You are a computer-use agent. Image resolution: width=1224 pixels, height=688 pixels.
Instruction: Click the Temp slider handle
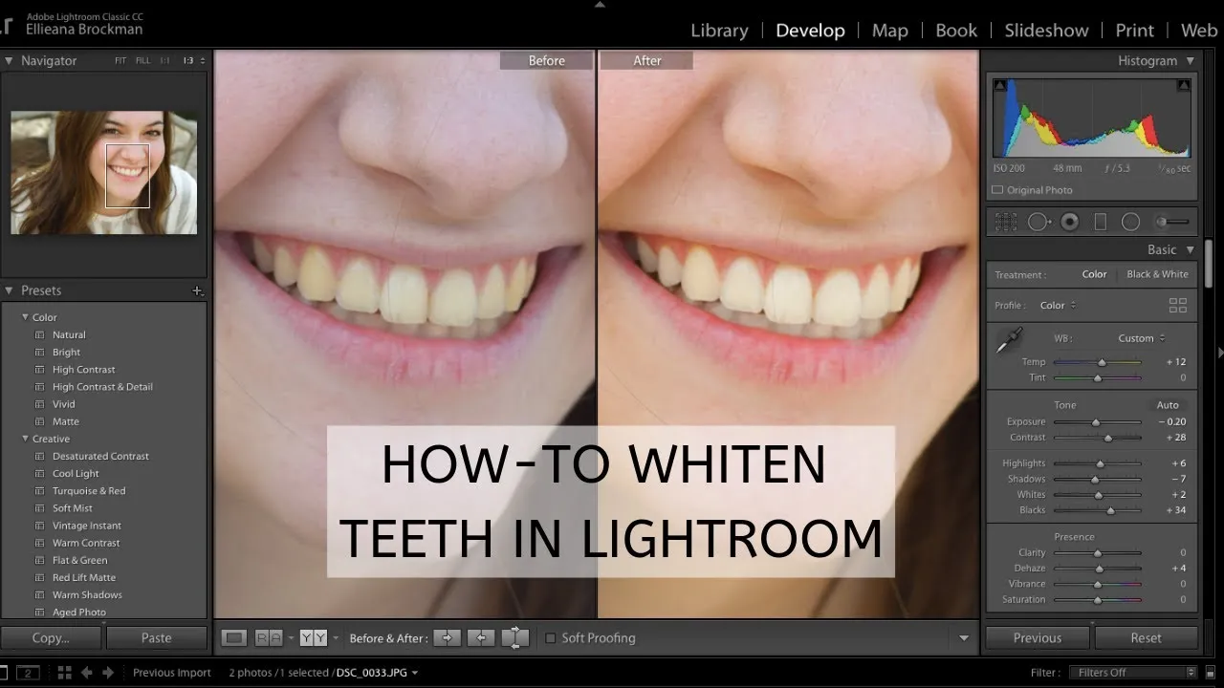(x=1102, y=362)
